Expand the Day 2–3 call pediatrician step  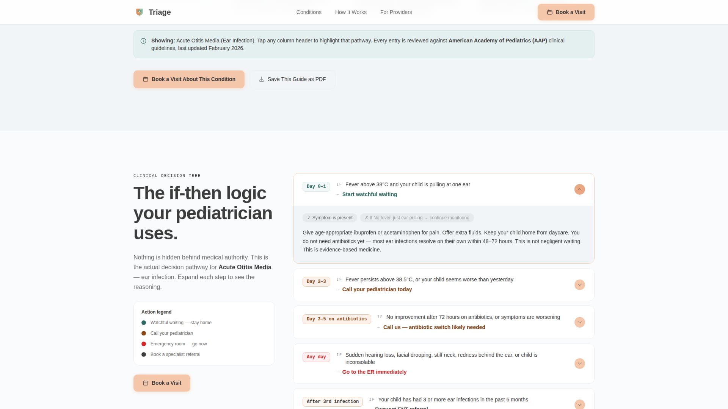579,285
